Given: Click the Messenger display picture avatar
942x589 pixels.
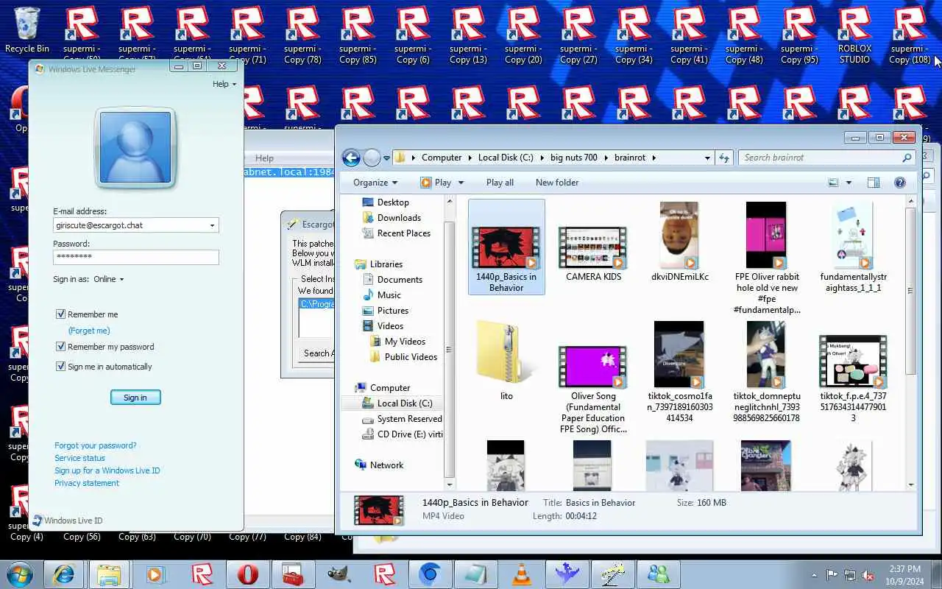Looking at the screenshot, I should click(135, 147).
